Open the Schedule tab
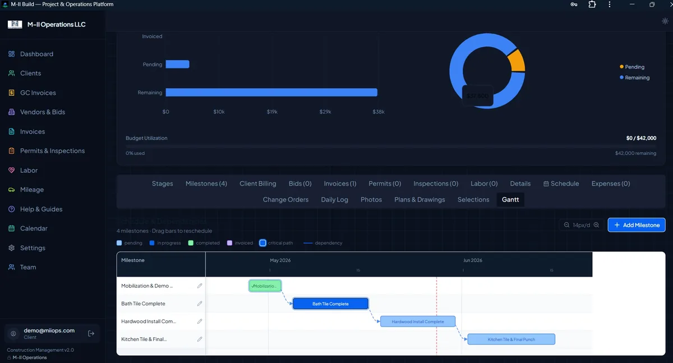This screenshot has height=363, width=673. 561,183
